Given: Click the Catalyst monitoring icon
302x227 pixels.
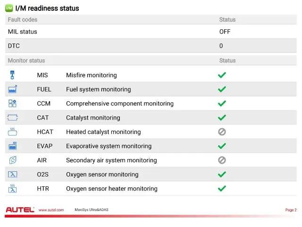Looking at the screenshot, I should [13, 118].
